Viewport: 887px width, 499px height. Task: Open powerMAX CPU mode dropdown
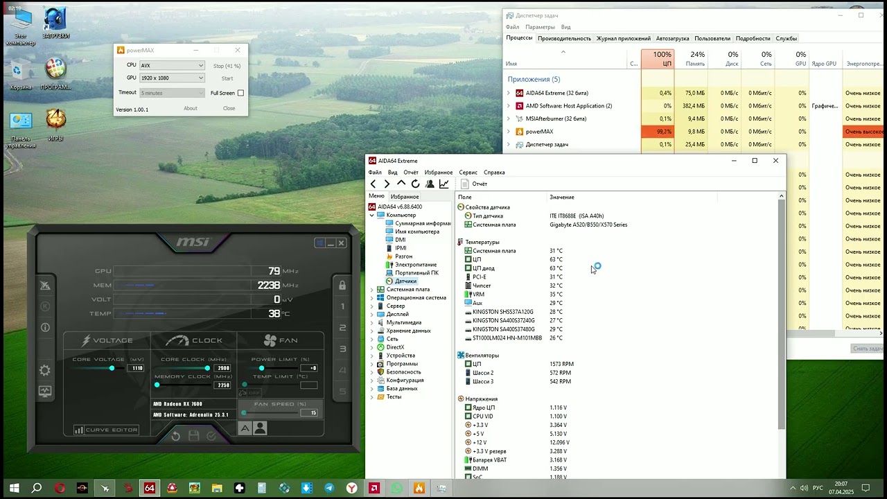click(172, 66)
